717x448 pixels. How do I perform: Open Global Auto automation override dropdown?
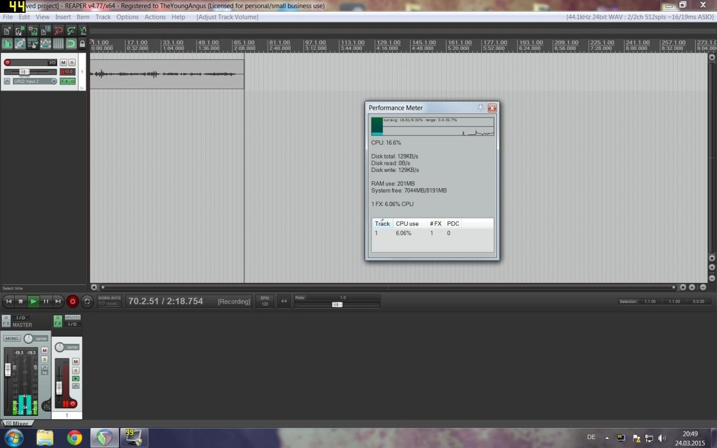click(x=109, y=301)
